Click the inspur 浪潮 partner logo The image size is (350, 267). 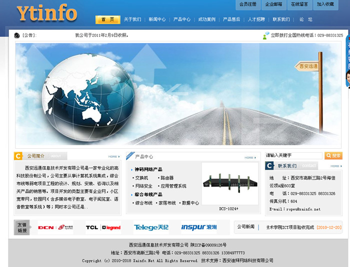[x=198, y=228]
